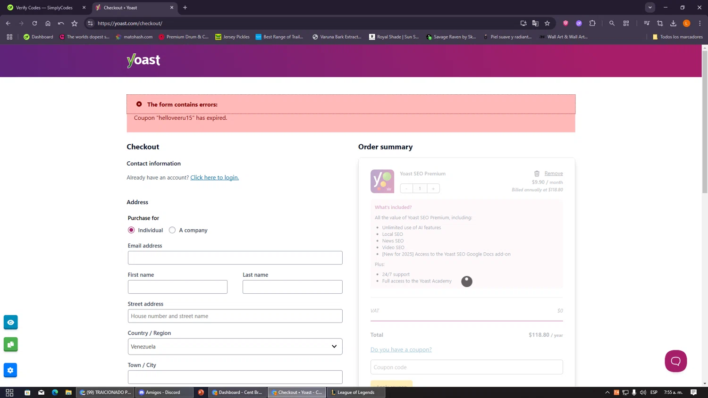Reload the page with refresh icon
Viewport: 708px width, 398px height.
pyautogui.click(x=34, y=23)
